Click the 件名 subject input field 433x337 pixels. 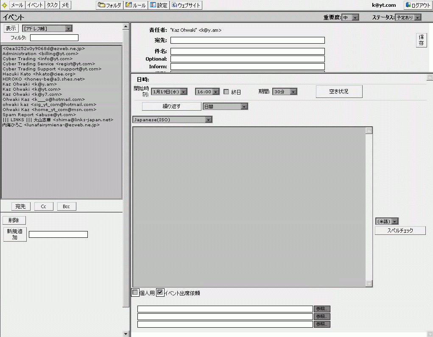pyautogui.click(x=247, y=51)
